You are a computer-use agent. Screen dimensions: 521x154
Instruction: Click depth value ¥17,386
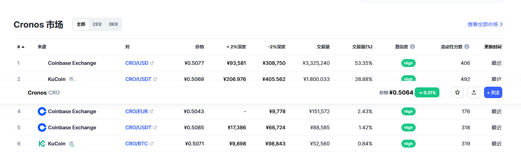tap(236, 127)
